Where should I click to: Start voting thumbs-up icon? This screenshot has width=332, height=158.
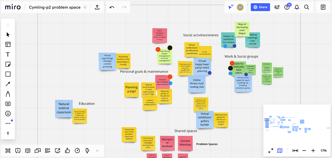(x=68, y=151)
